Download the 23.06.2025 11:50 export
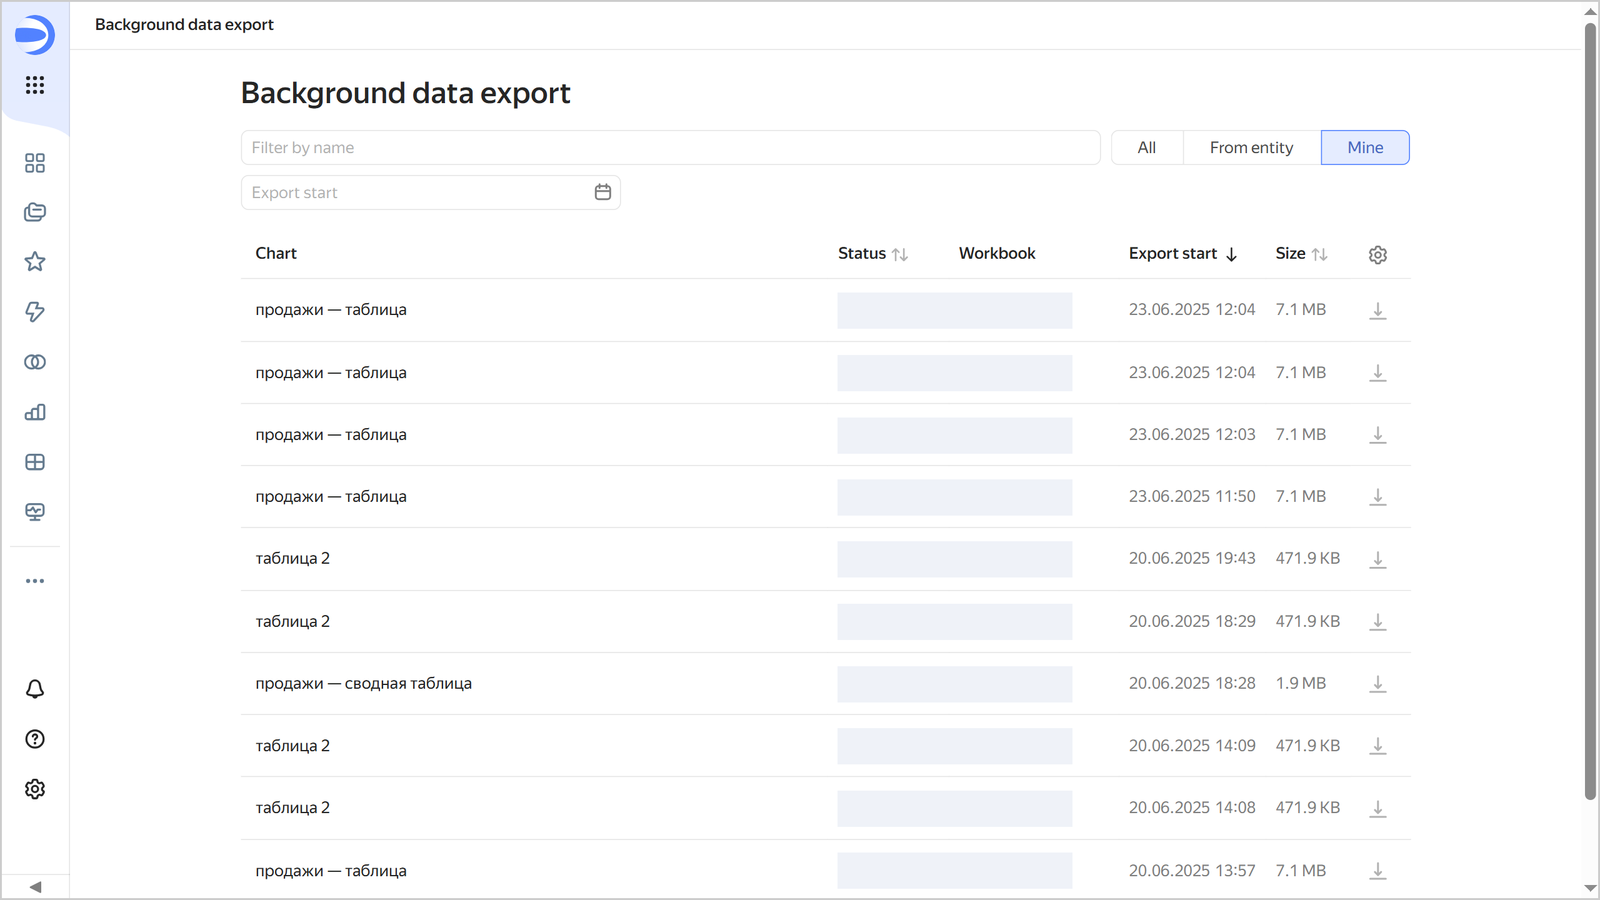 [x=1377, y=497]
